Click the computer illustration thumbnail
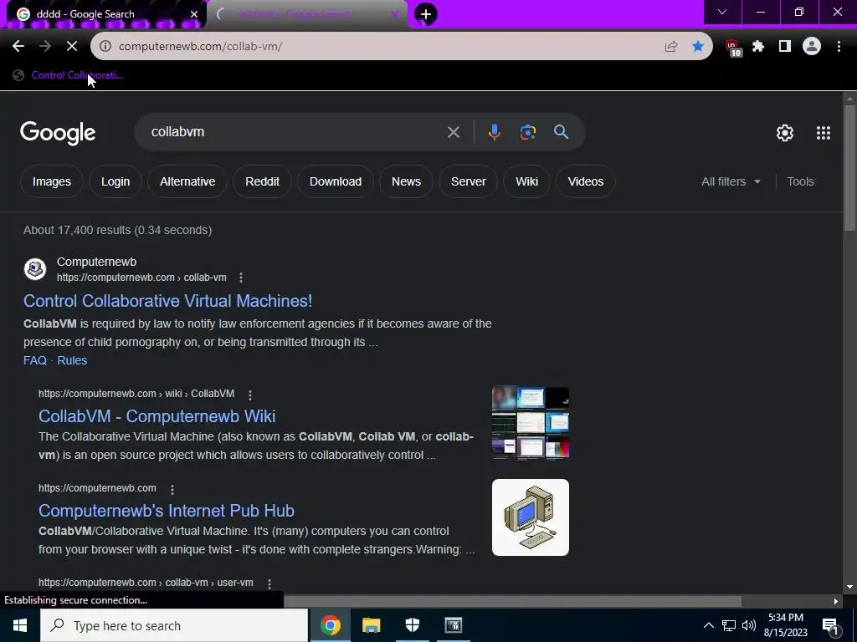 pos(530,517)
